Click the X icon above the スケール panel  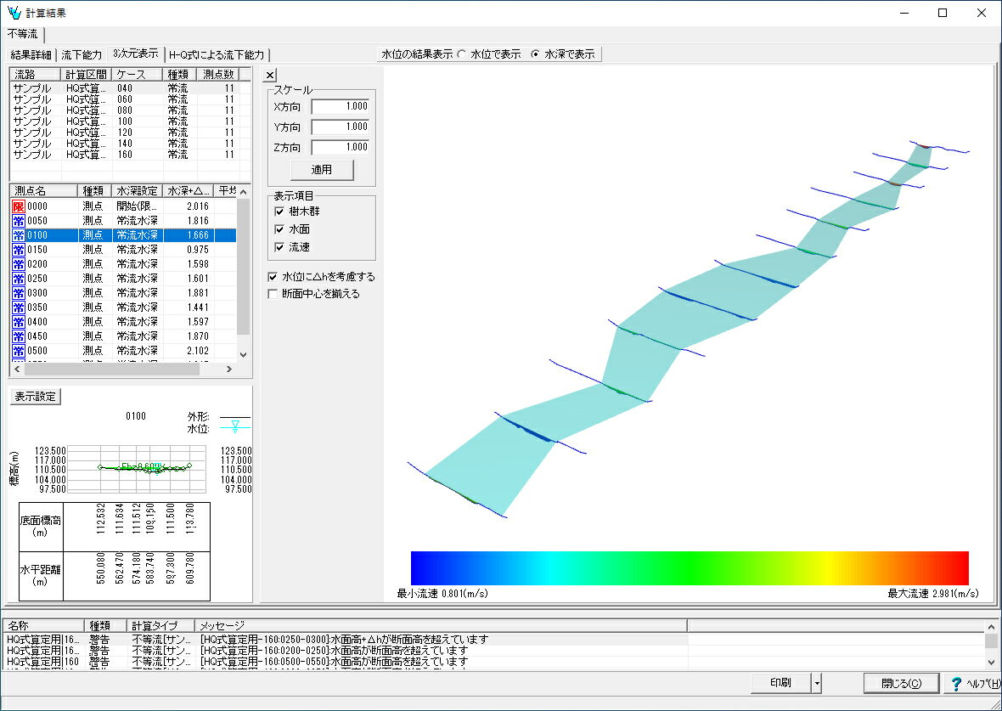(271, 76)
